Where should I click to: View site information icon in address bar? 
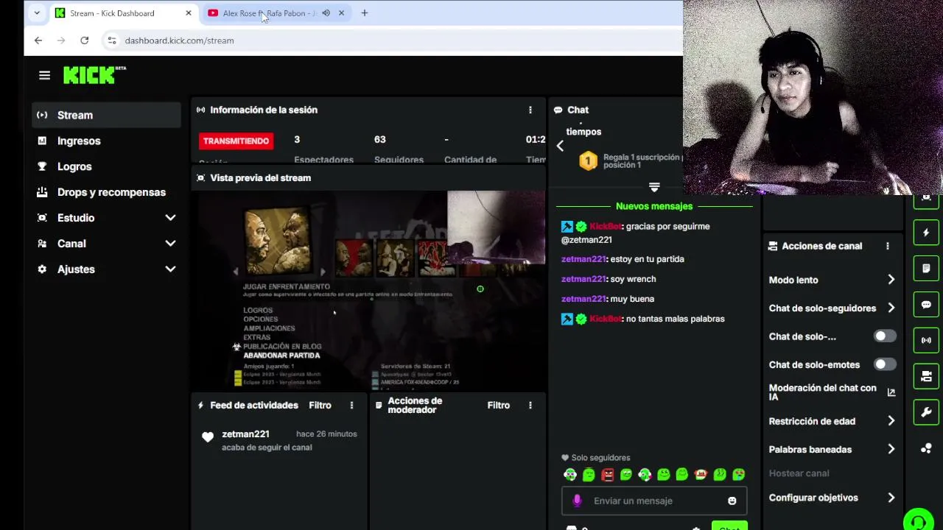pos(112,40)
